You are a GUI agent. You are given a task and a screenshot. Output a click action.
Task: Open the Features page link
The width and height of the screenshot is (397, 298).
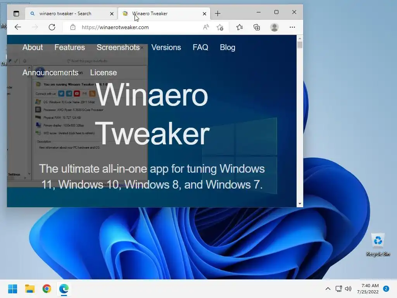(70, 47)
